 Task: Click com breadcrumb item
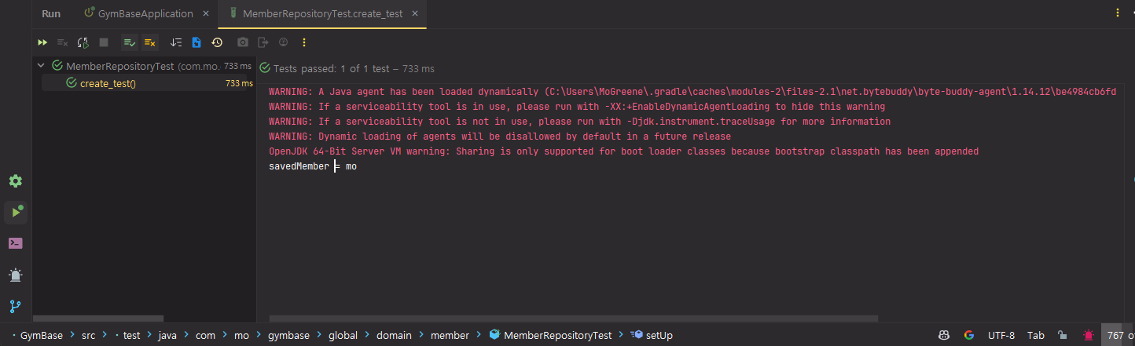(206, 335)
